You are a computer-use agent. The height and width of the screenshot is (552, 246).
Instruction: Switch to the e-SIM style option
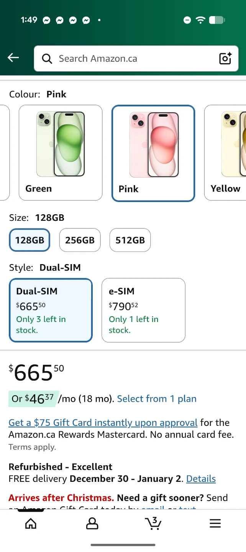[x=143, y=310]
